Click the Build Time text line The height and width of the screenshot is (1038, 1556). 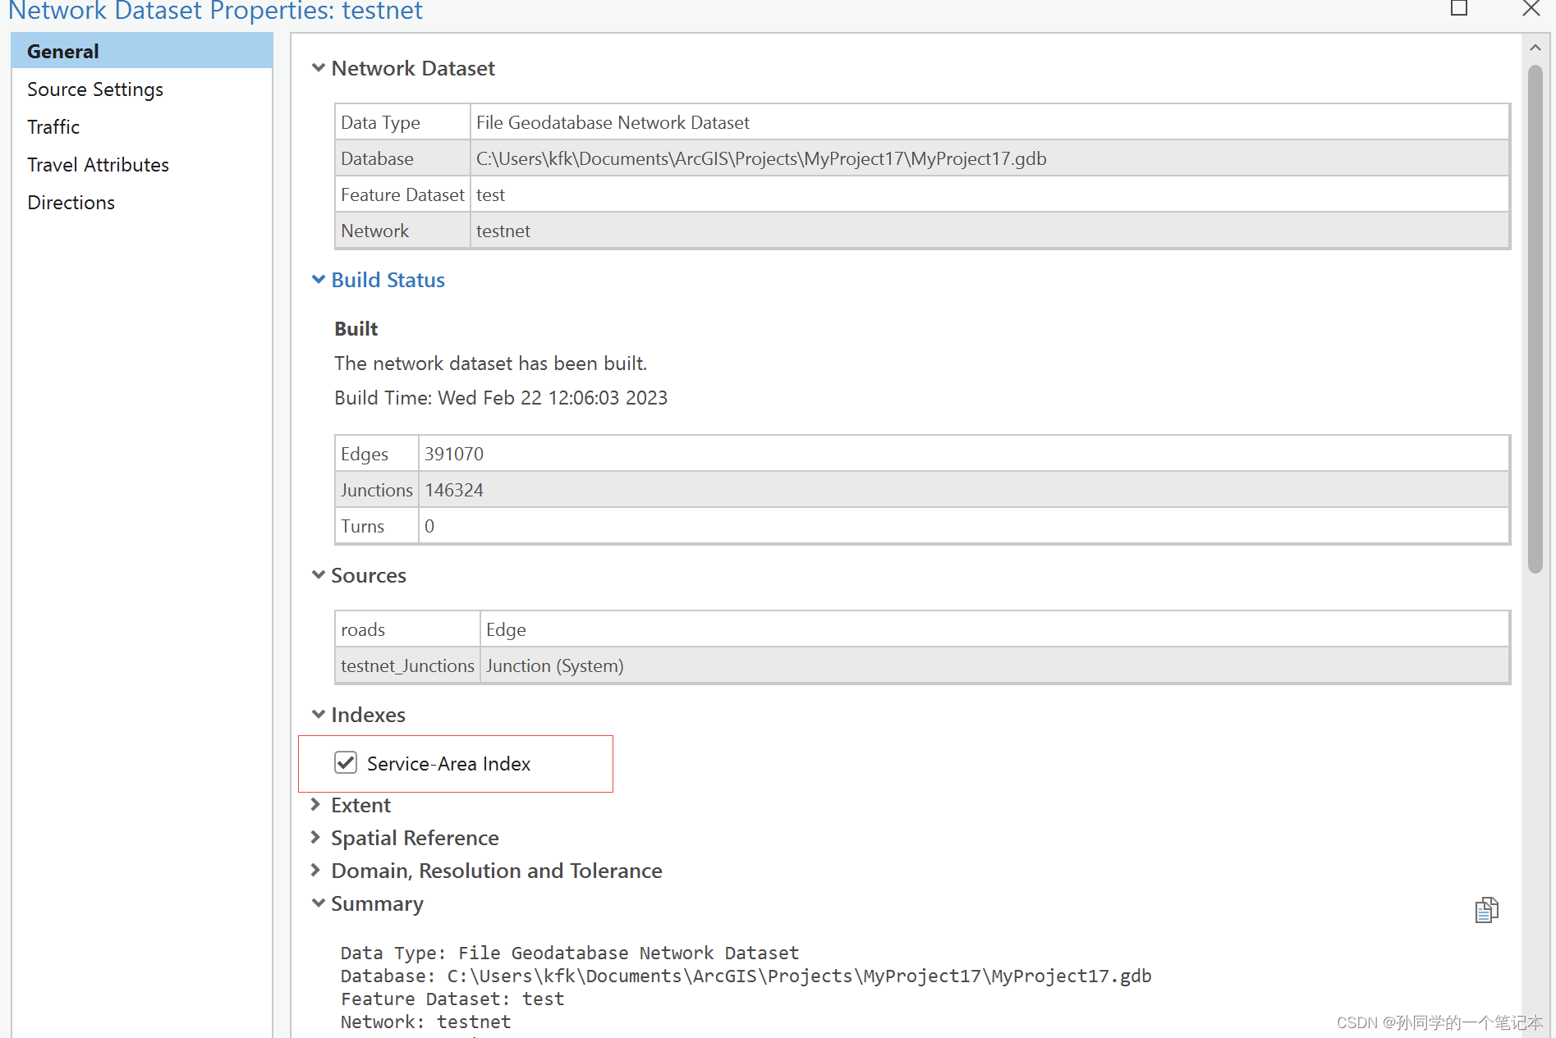pos(501,398)
